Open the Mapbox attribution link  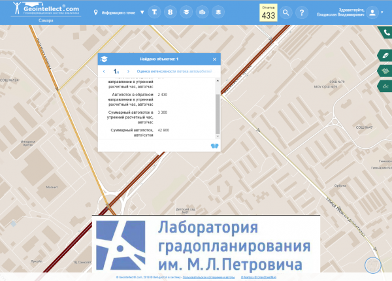coord(247,277)
